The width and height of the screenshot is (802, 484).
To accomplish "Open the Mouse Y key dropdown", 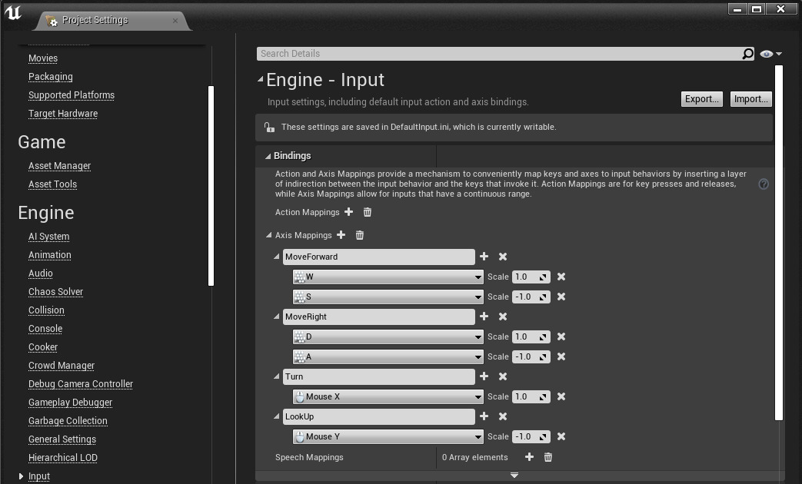I will (x=388, y=436).
